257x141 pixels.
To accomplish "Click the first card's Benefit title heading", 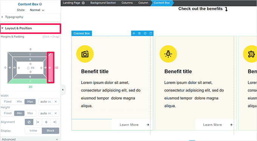I will pyautogui.click(x=95, y=72).
